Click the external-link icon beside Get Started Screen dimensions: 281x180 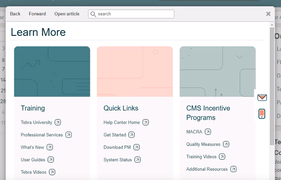point(132,135)
